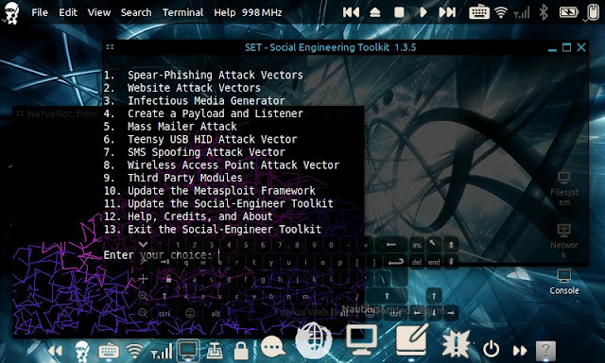Screen dimensions: 605x363
Task: Click the stop icon in top bar
Action: pos(399,12)
